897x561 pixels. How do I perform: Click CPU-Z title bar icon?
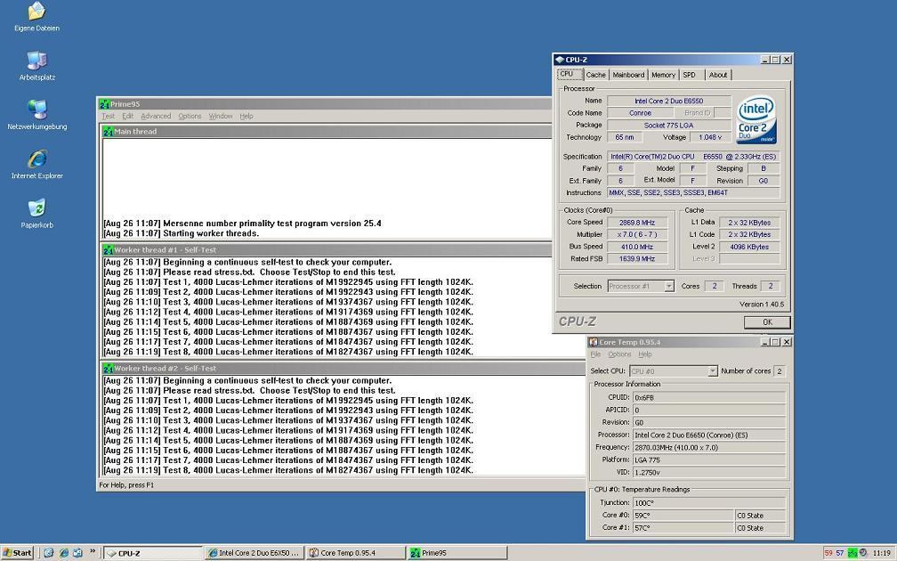click(x=560, y=60)
